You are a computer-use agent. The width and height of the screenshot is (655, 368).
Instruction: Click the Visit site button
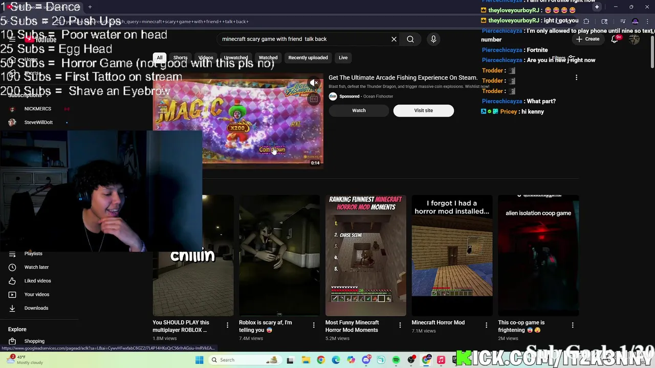point(423,110)
